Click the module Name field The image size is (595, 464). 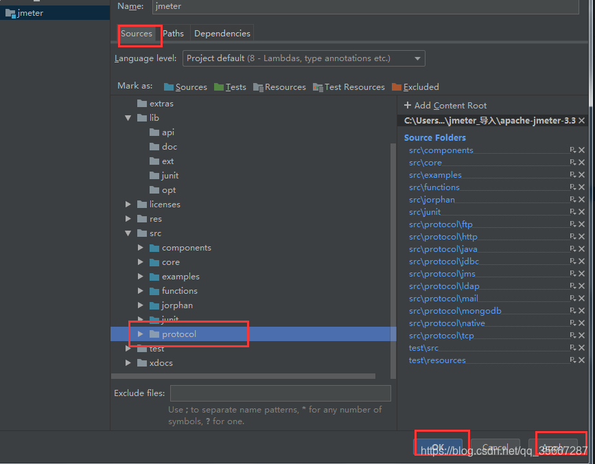(x=365, y=6)
